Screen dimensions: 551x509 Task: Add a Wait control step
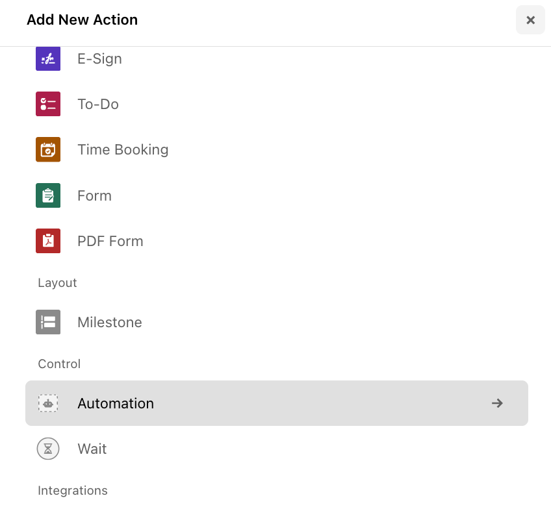tap(92, 449)
